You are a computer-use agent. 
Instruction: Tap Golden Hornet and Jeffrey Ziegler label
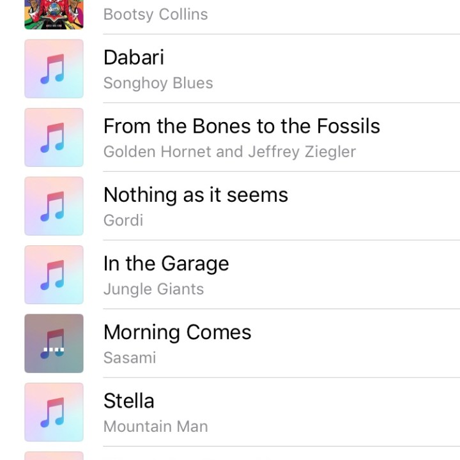(x=229, y=152)
